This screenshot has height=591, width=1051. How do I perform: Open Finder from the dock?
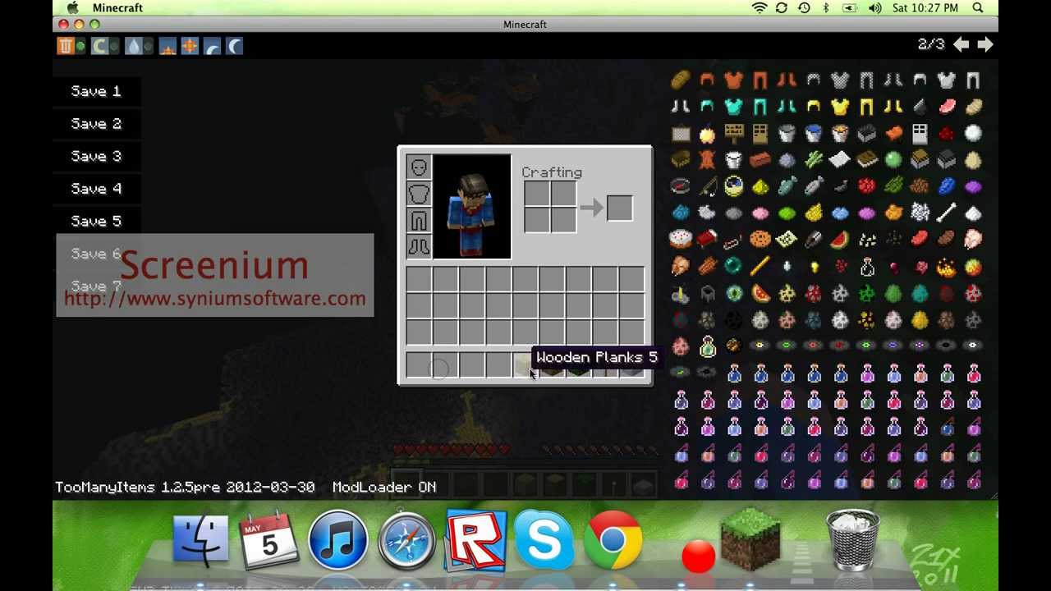click(x=201, y=541)
